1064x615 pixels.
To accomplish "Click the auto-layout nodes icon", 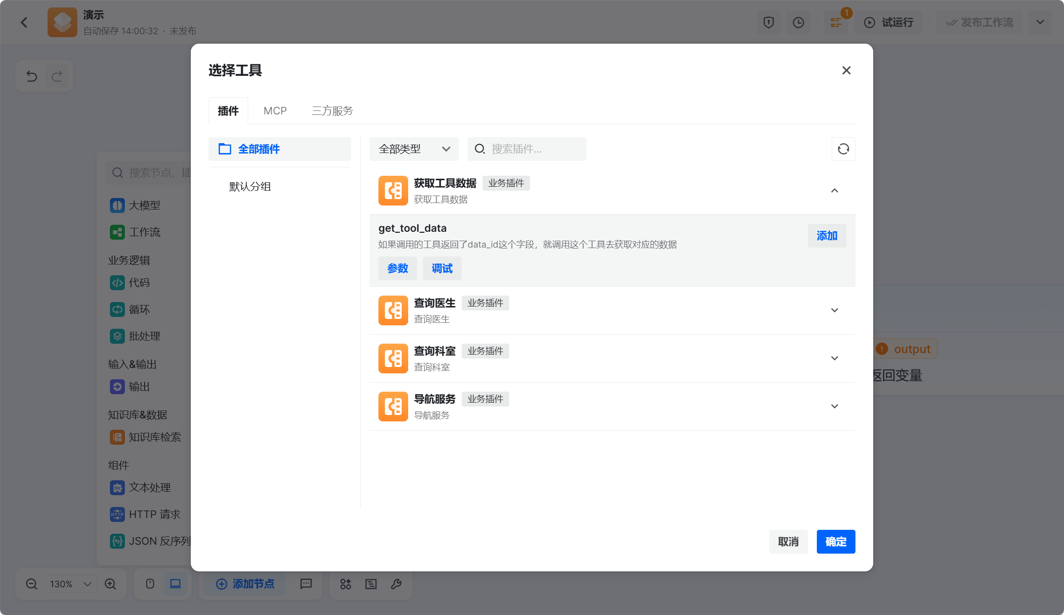I will (x=346, y=584).
